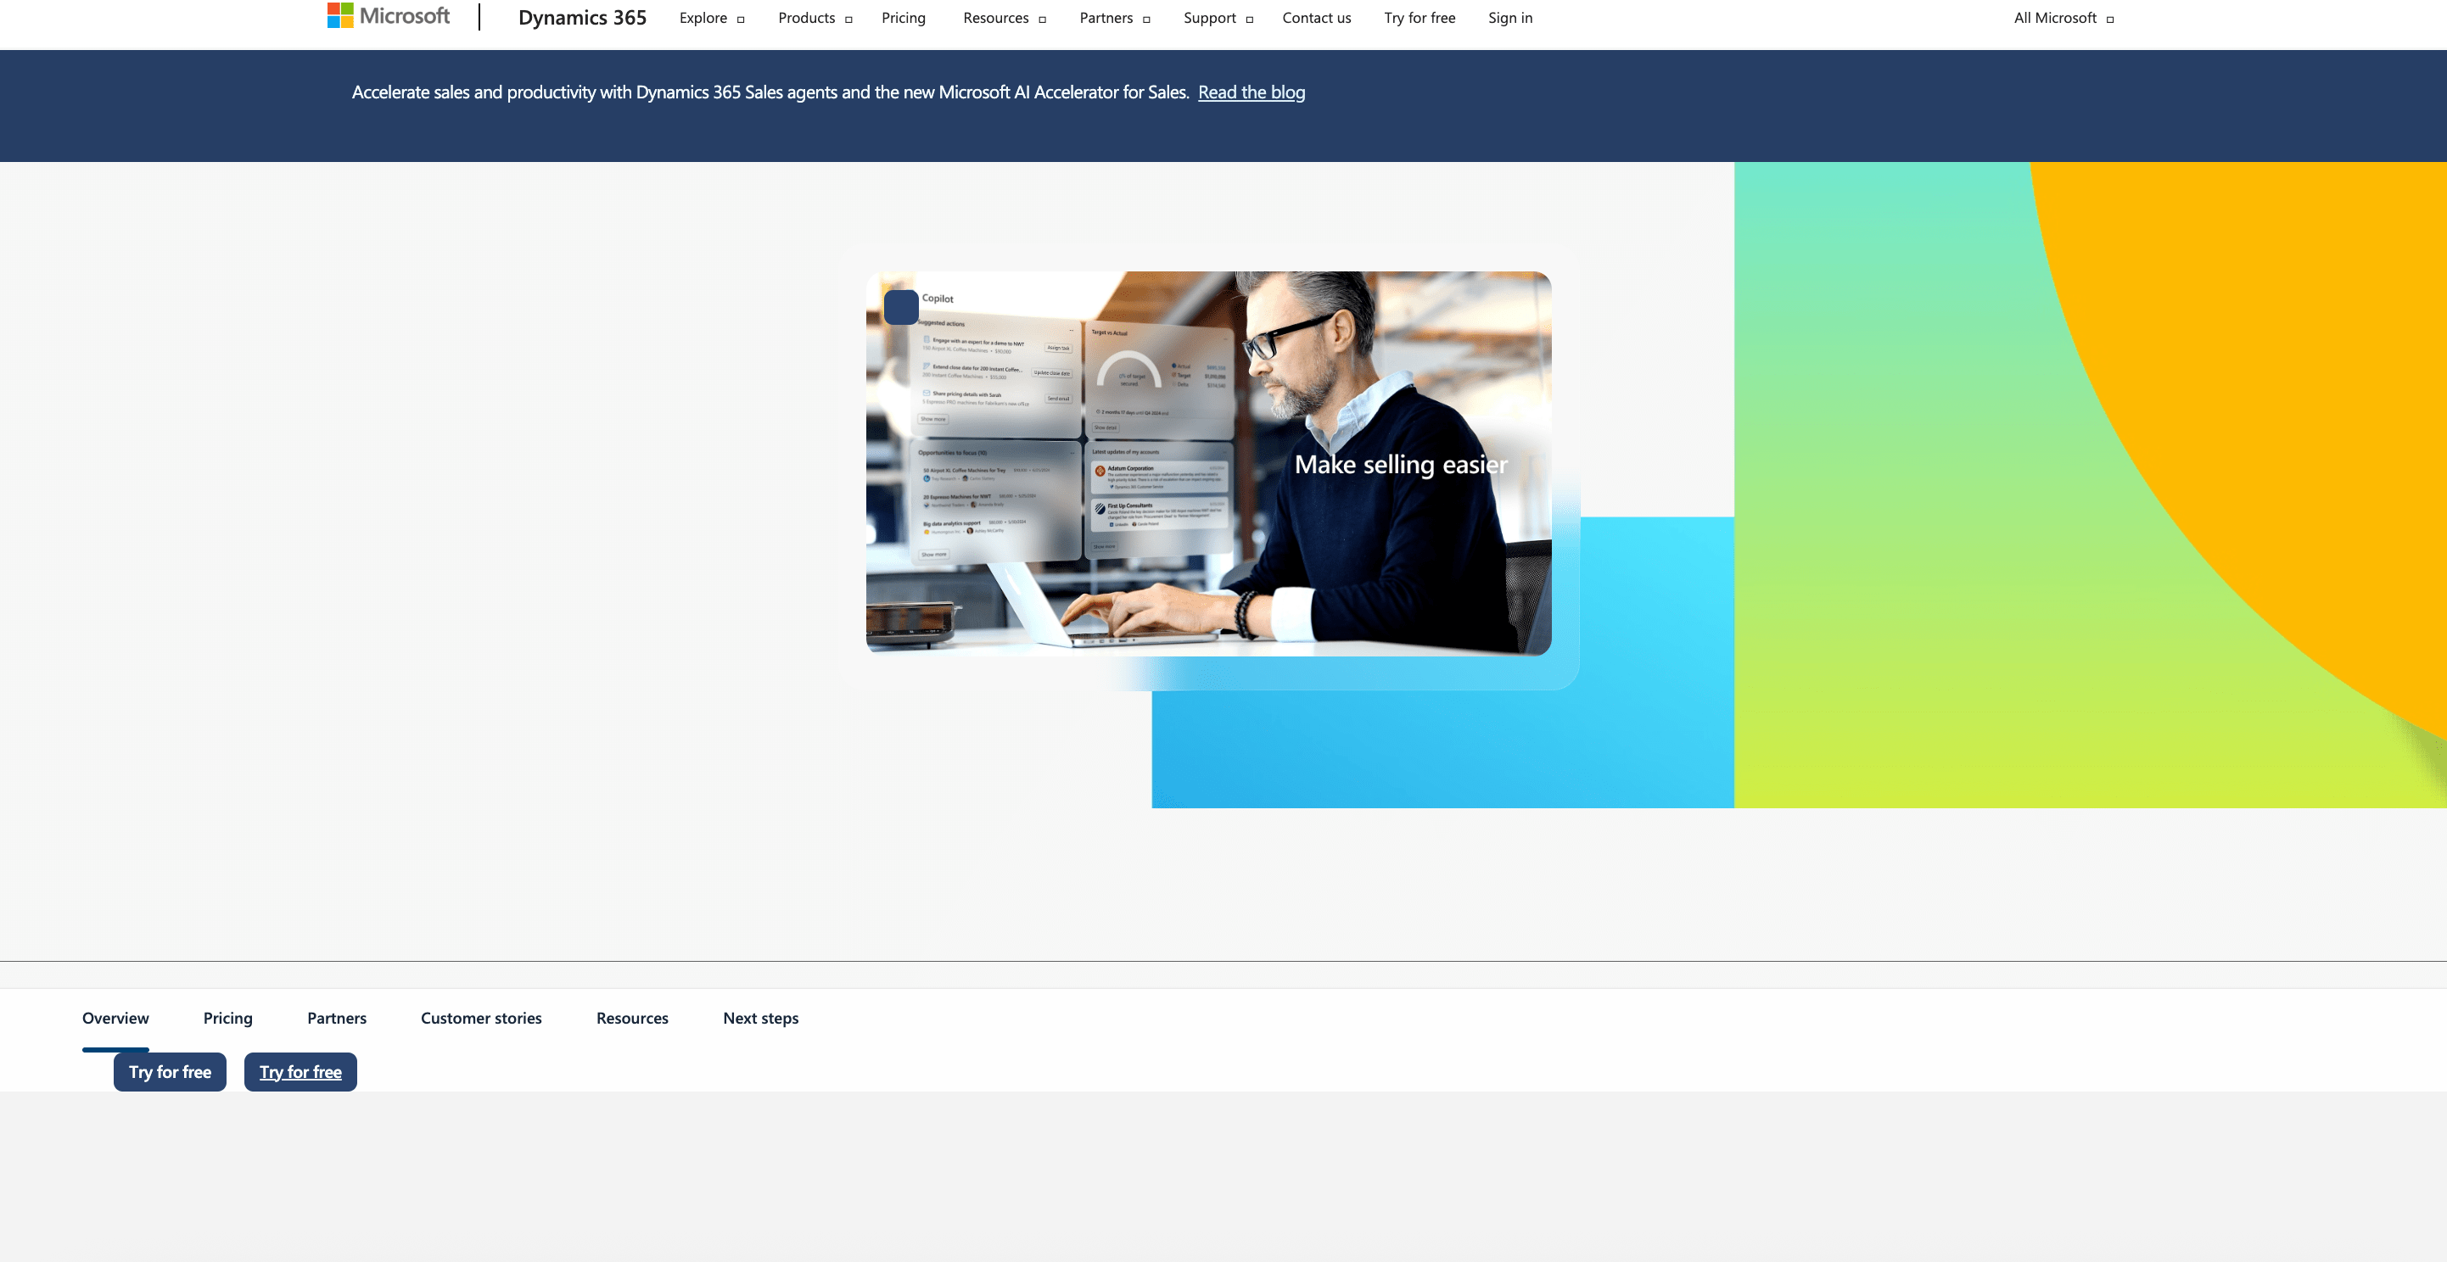Select the Customer stories tab
This screenshot has width=2447, height=1262.
pyautogui.click(x=482, y=1018)
